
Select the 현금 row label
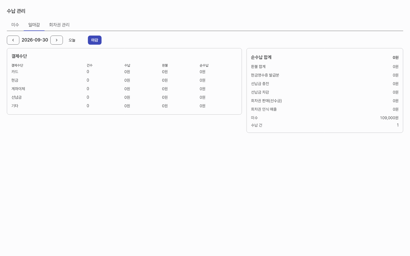tap(15, 80)
